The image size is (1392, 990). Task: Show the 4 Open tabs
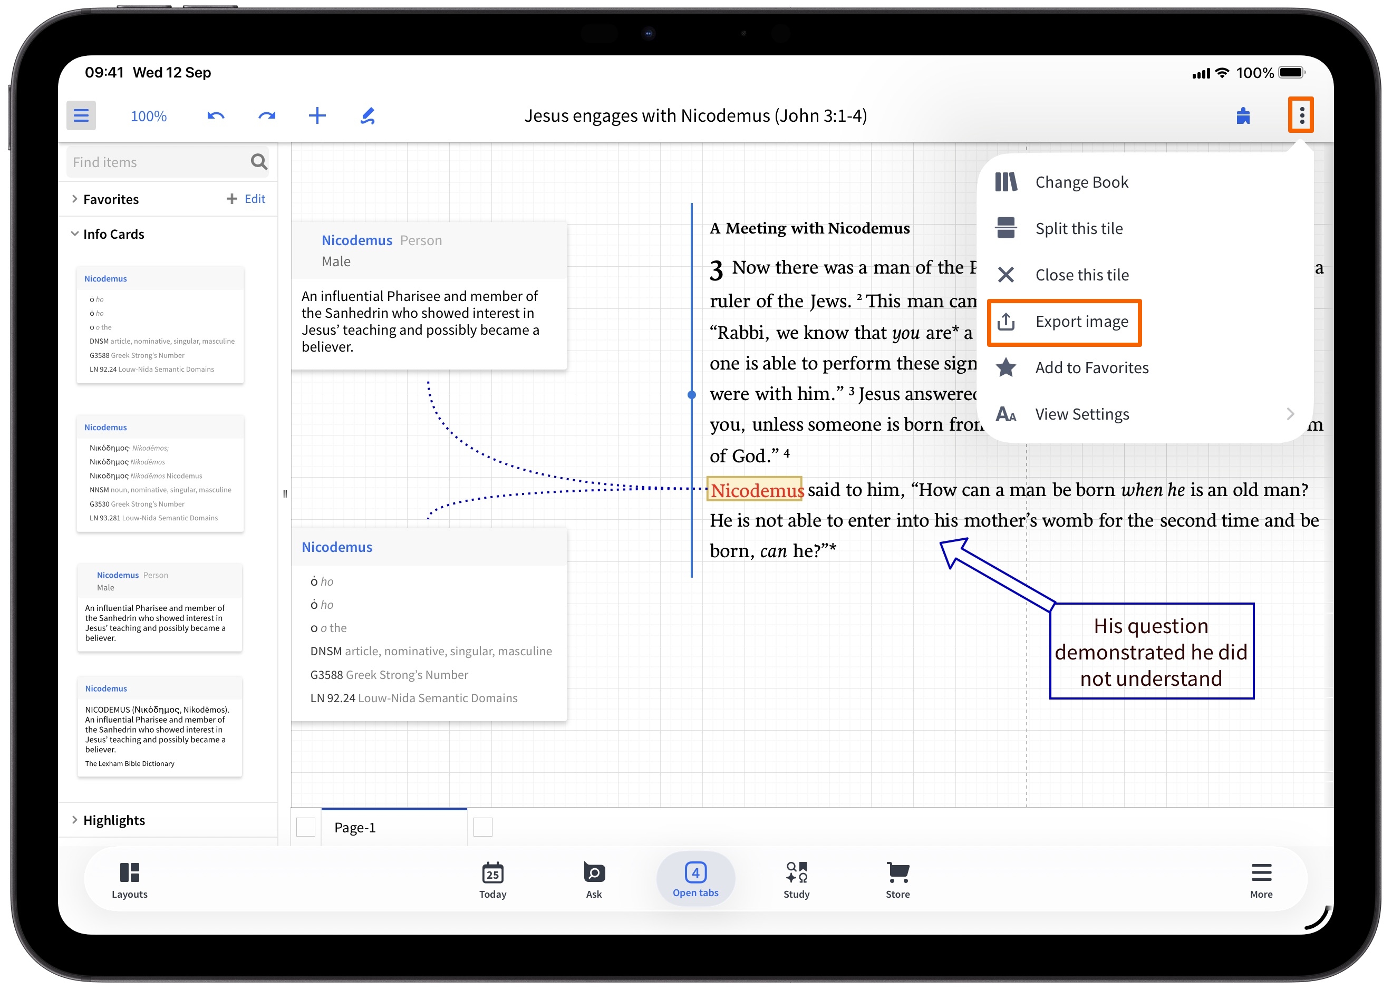[695, 879]
